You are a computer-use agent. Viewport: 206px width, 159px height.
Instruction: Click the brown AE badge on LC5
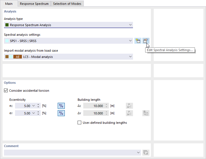pyautogui.click(x=18, y=57)
